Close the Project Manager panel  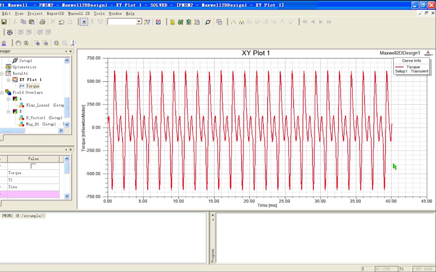point(71,52)
